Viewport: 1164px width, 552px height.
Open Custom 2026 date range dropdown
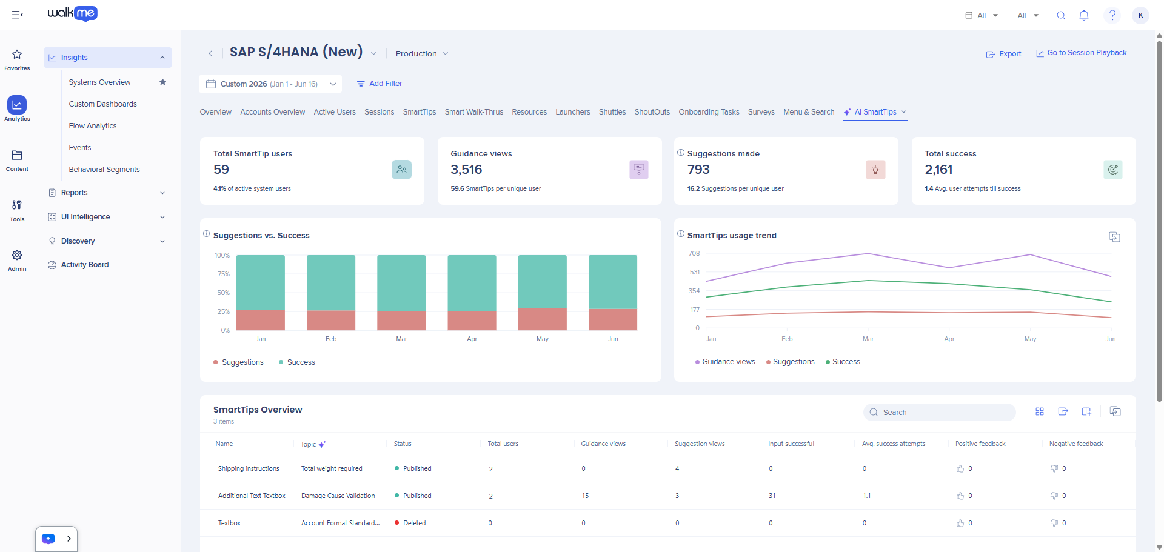[x=270, y=84]
